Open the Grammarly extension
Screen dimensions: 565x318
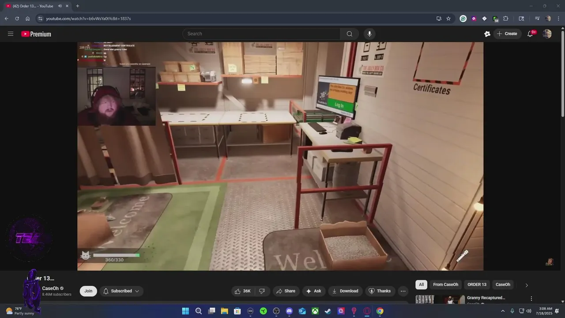[x=463, y=19]
